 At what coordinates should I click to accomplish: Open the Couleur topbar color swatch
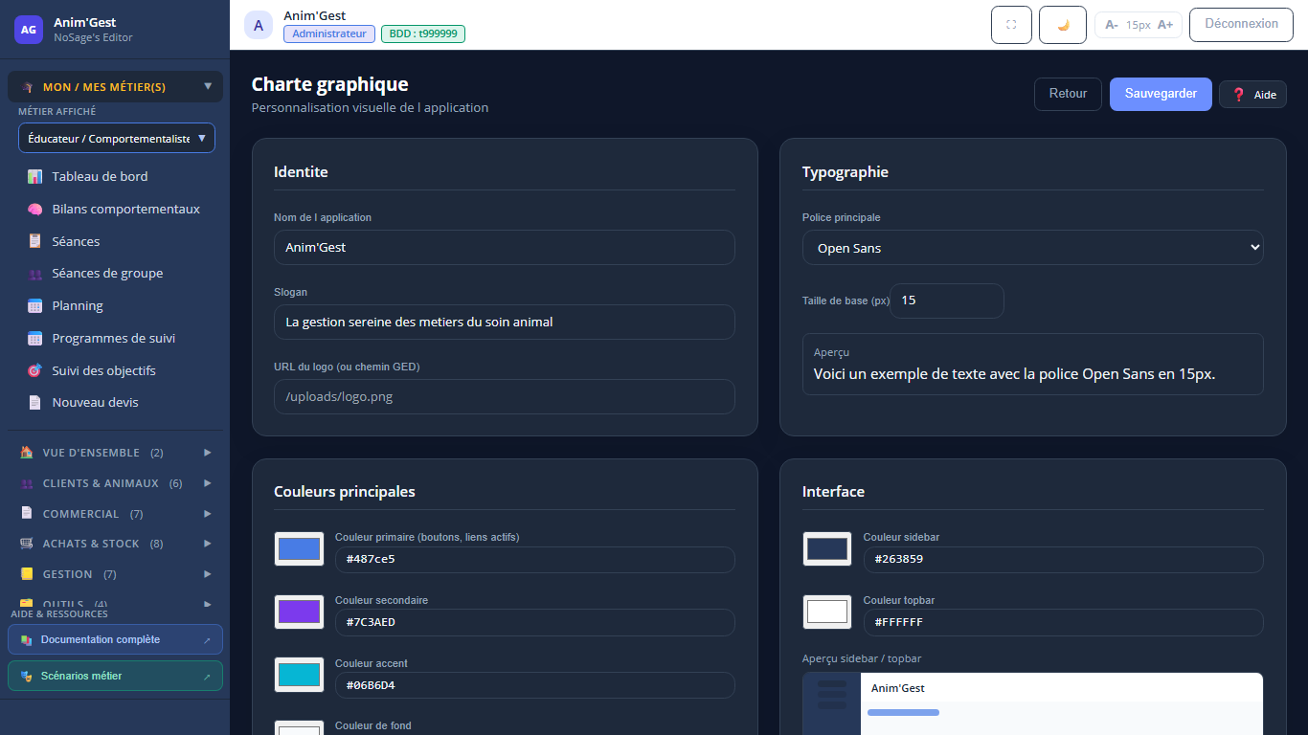pos(827,612)
